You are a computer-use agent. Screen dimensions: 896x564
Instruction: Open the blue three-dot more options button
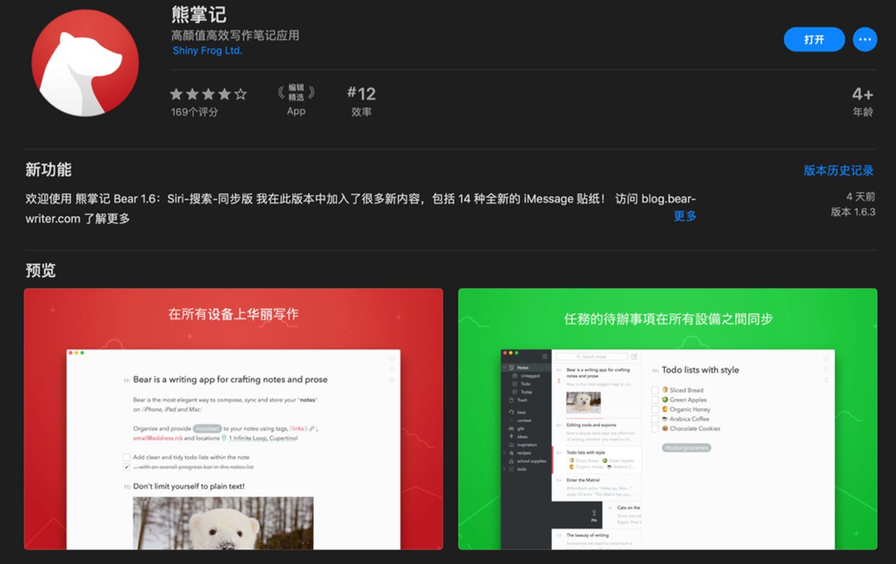coord(864,40)
